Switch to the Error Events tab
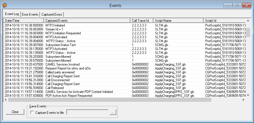Screen dimensions: 254x123 click(x=30, y=14)
